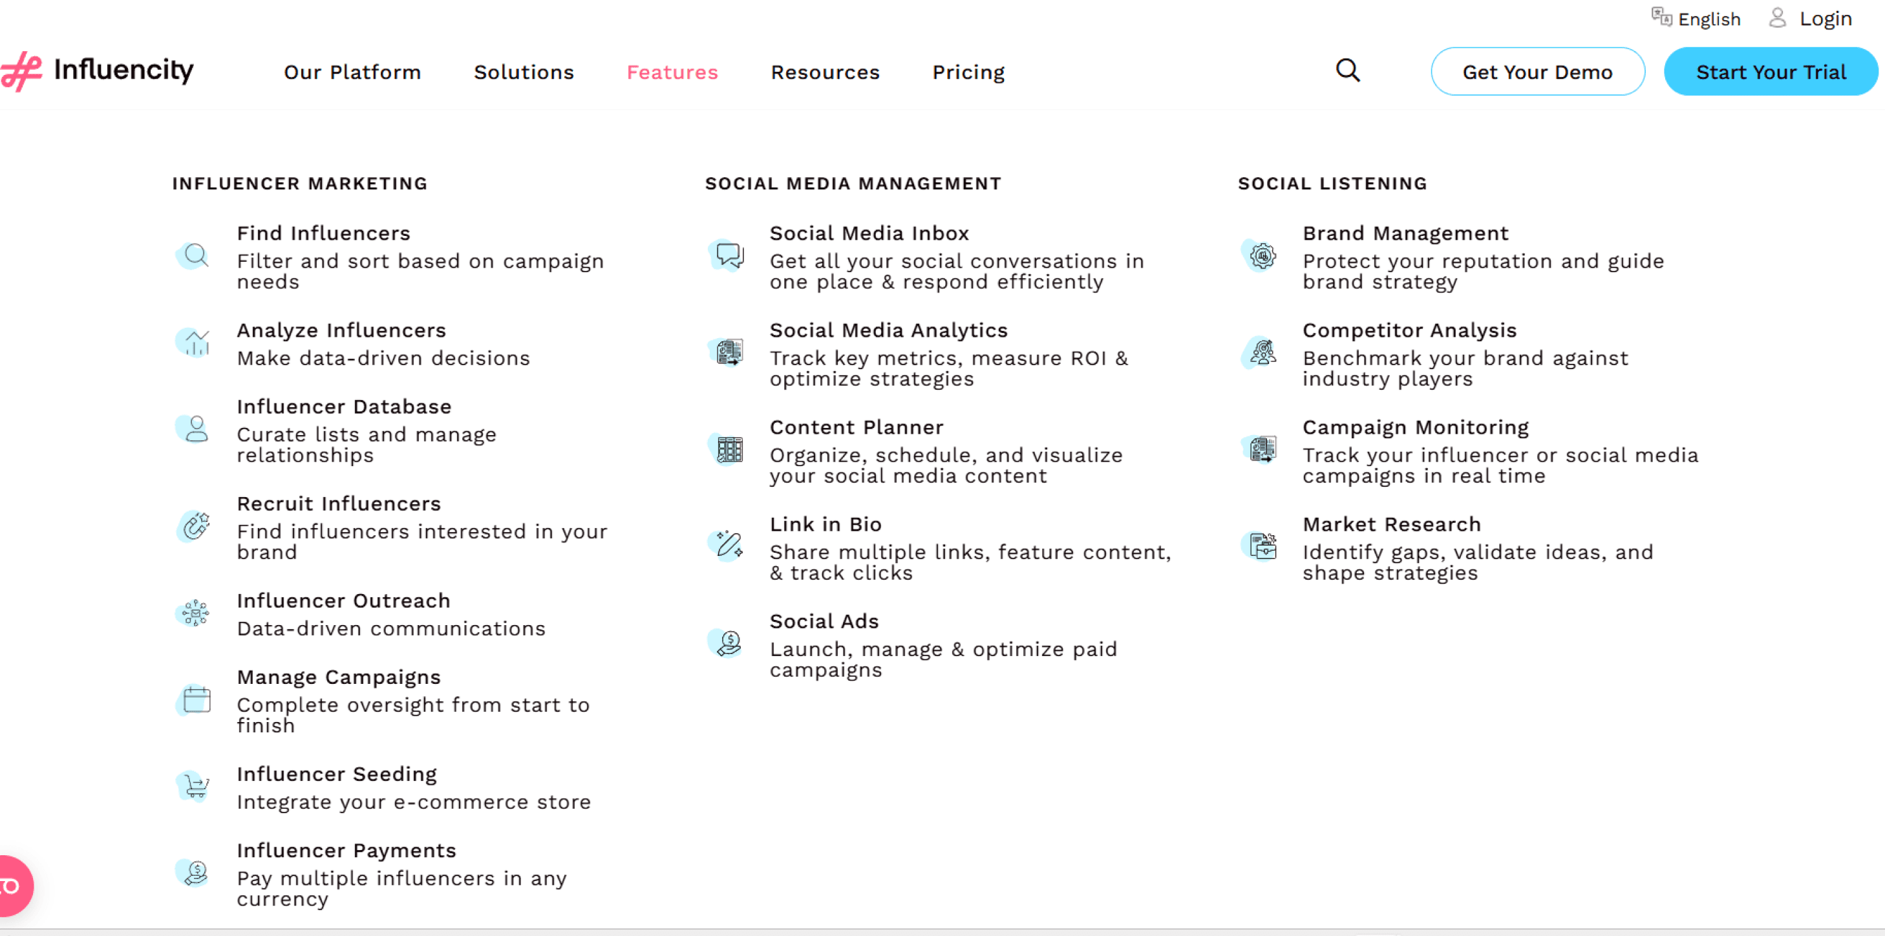Click the Find Influencers magnifier icon
The width and height of the screenshot is (1885, 936).
point(195,255)
